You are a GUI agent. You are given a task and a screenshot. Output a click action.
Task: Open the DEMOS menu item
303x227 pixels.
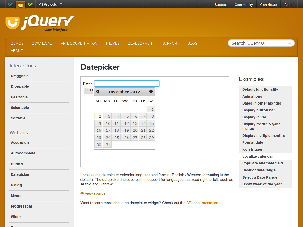(17, 44)
